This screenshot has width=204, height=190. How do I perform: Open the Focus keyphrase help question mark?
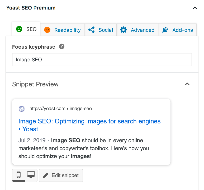(x=61, y=47)
